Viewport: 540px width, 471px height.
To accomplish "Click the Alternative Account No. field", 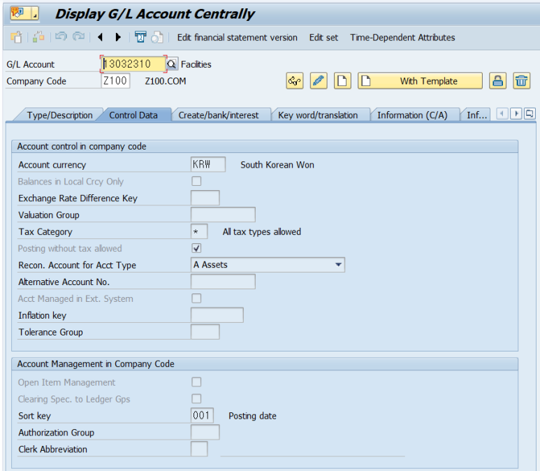I will click(x=223, y=282).
